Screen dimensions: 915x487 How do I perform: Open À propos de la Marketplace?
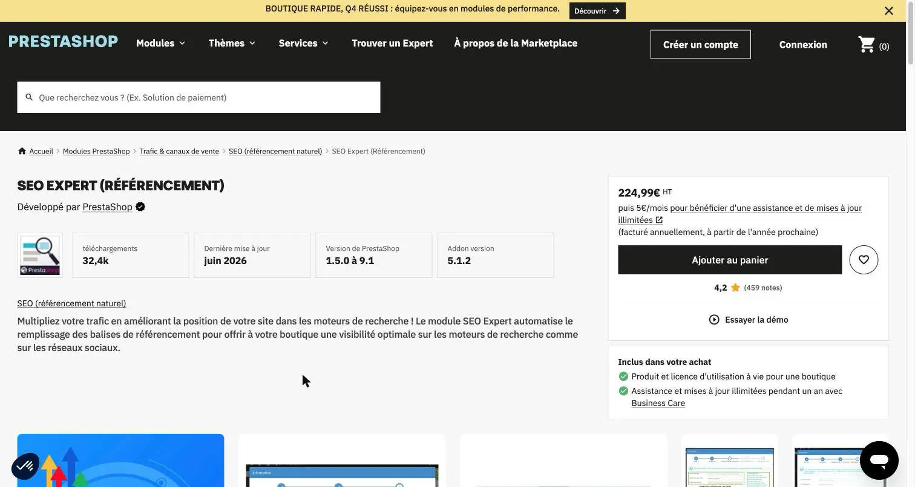[x=516, y=43]
